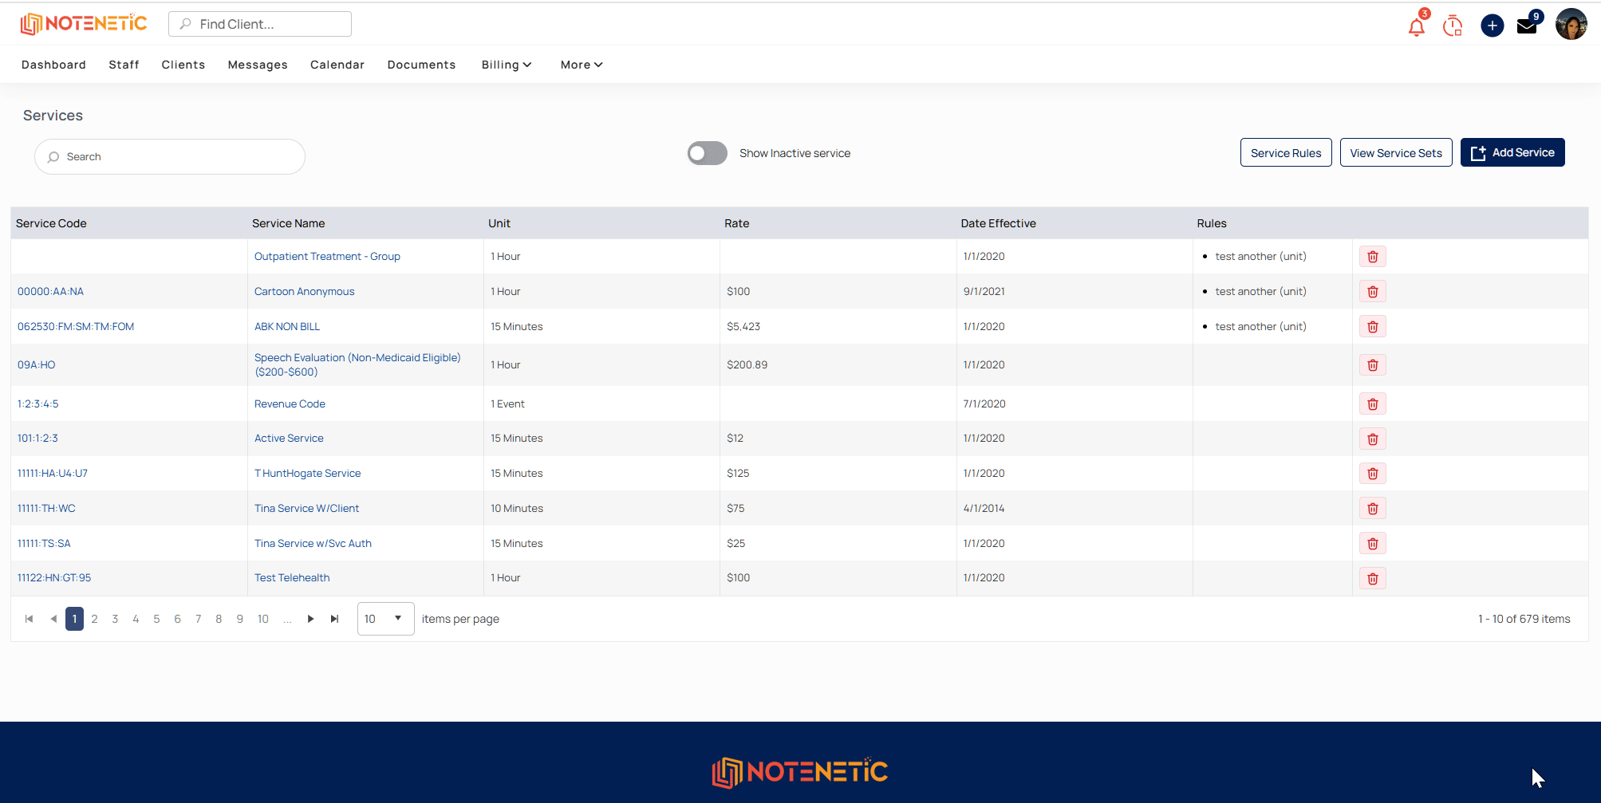Toggle Show Inactive service switch
1601x803 pixels.
pyautogui.click(x=708, y=153)
